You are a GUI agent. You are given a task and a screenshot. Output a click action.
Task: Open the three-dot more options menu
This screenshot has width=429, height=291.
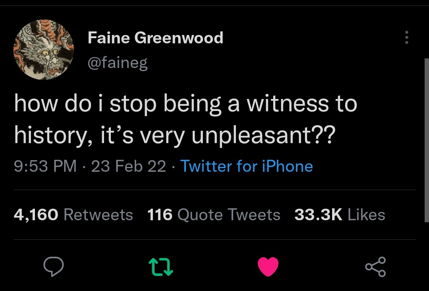(x=406, y=38)
